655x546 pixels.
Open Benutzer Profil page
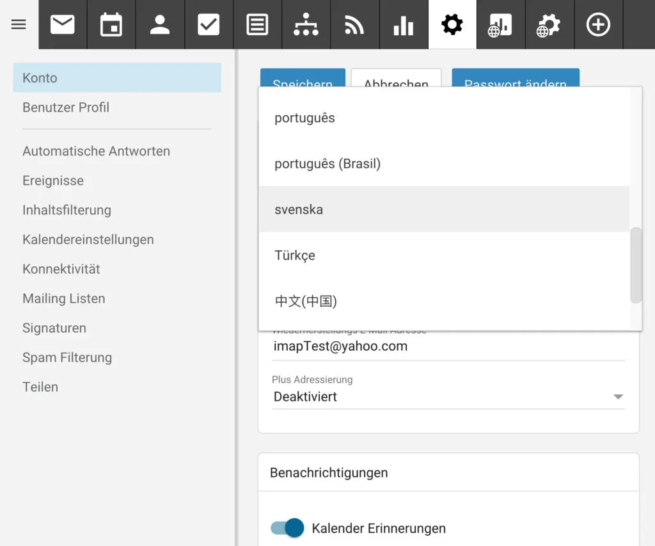pos(66,108)
